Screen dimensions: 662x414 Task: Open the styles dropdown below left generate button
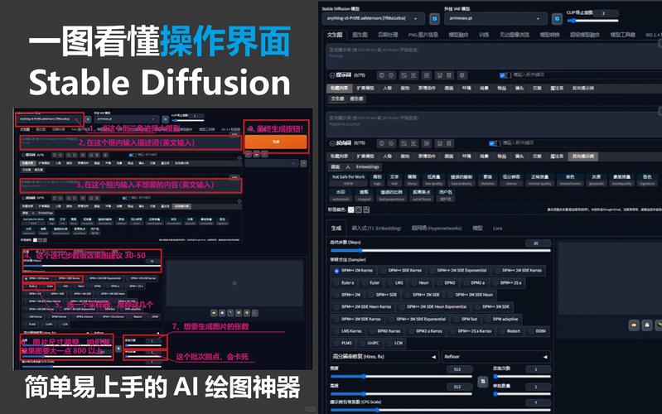tap(273, 163)
